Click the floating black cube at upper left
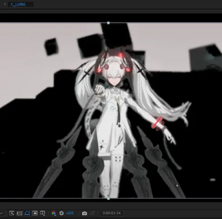 [51, 47]
